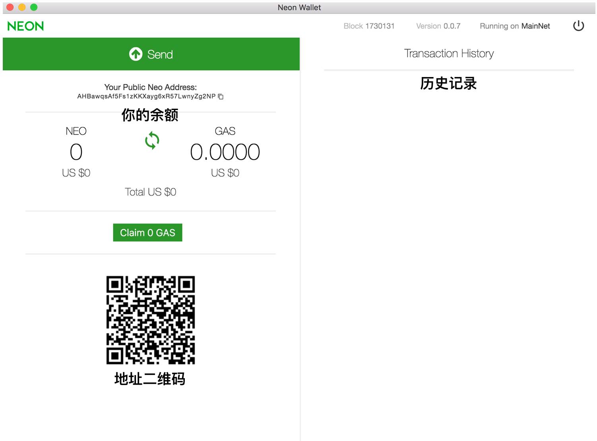Image resolution: width=597 pixels, height=441 pixels.
Task: Click the Version 0.0.7 label
Action: [x=438, y=26]
